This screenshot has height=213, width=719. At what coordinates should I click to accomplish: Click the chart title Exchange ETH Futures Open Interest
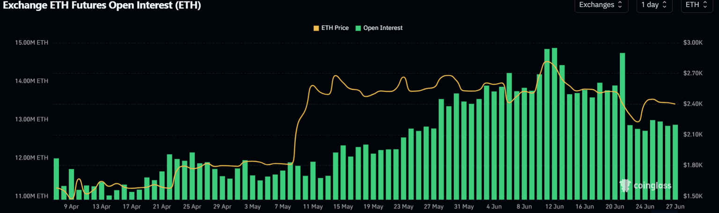102,5
